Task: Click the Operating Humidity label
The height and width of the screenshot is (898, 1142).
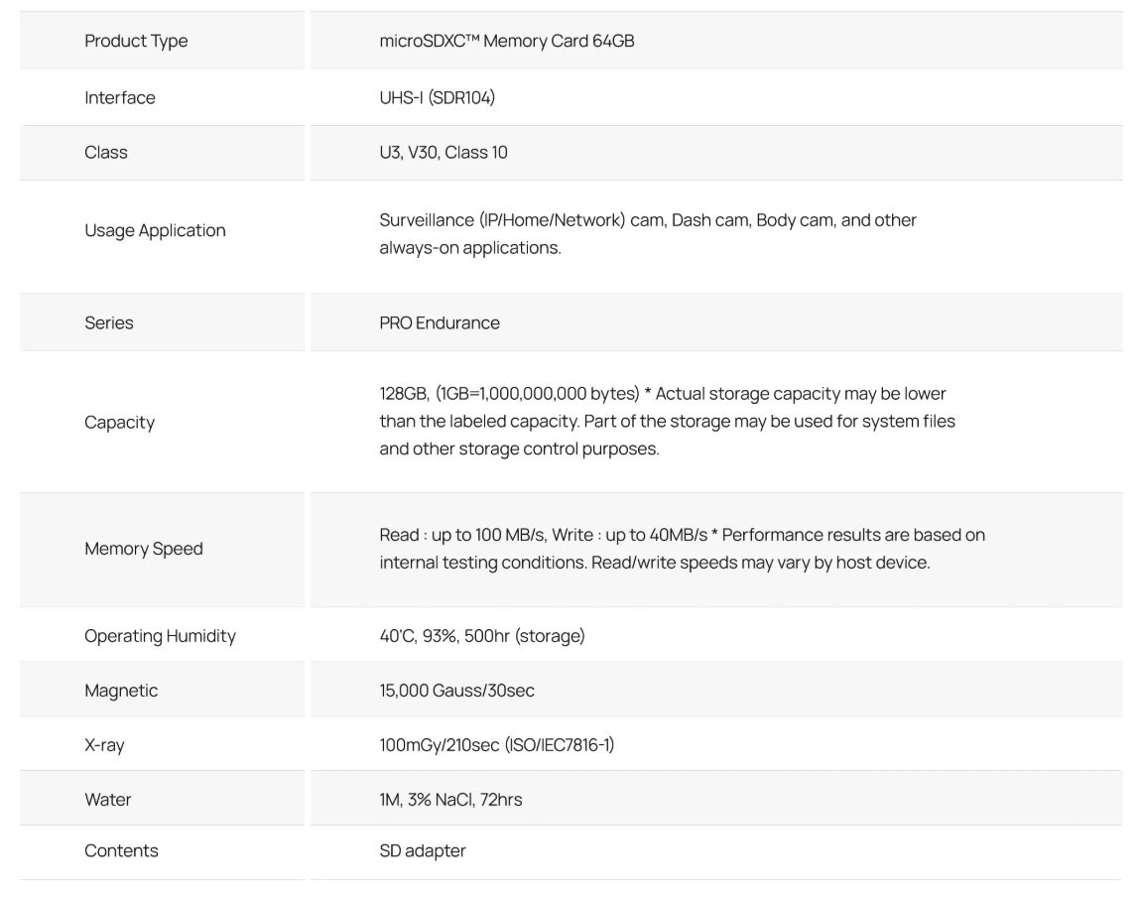Action: click(x=160, y=636)
